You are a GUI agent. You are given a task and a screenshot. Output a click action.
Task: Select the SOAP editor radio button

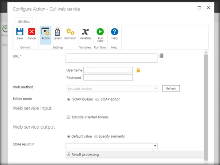click(x=97, y=99)
